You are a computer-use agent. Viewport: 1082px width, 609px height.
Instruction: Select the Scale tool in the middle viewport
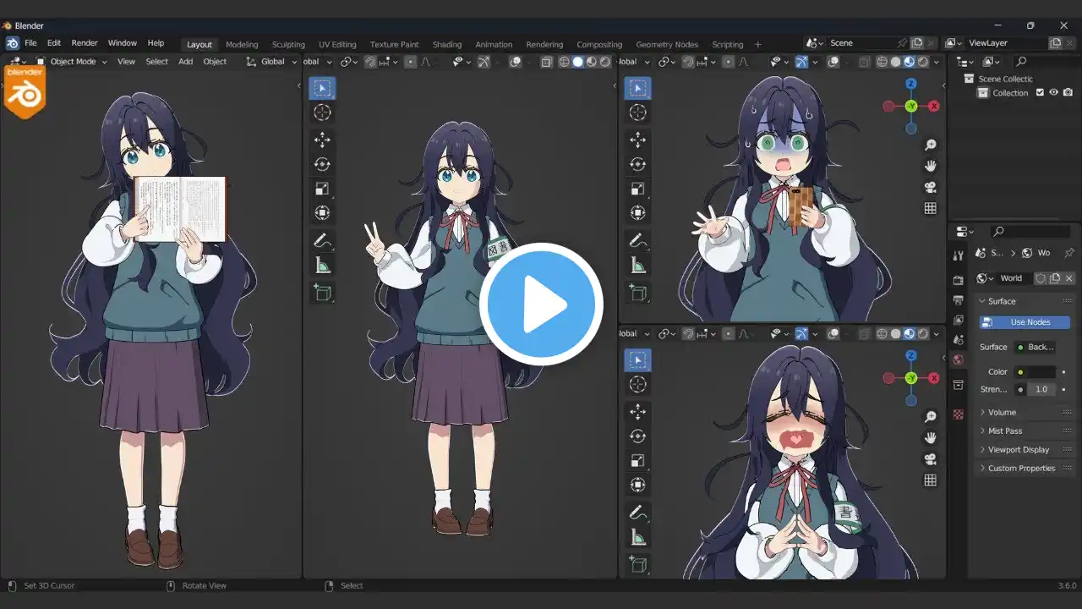click(x=322, y=189)
